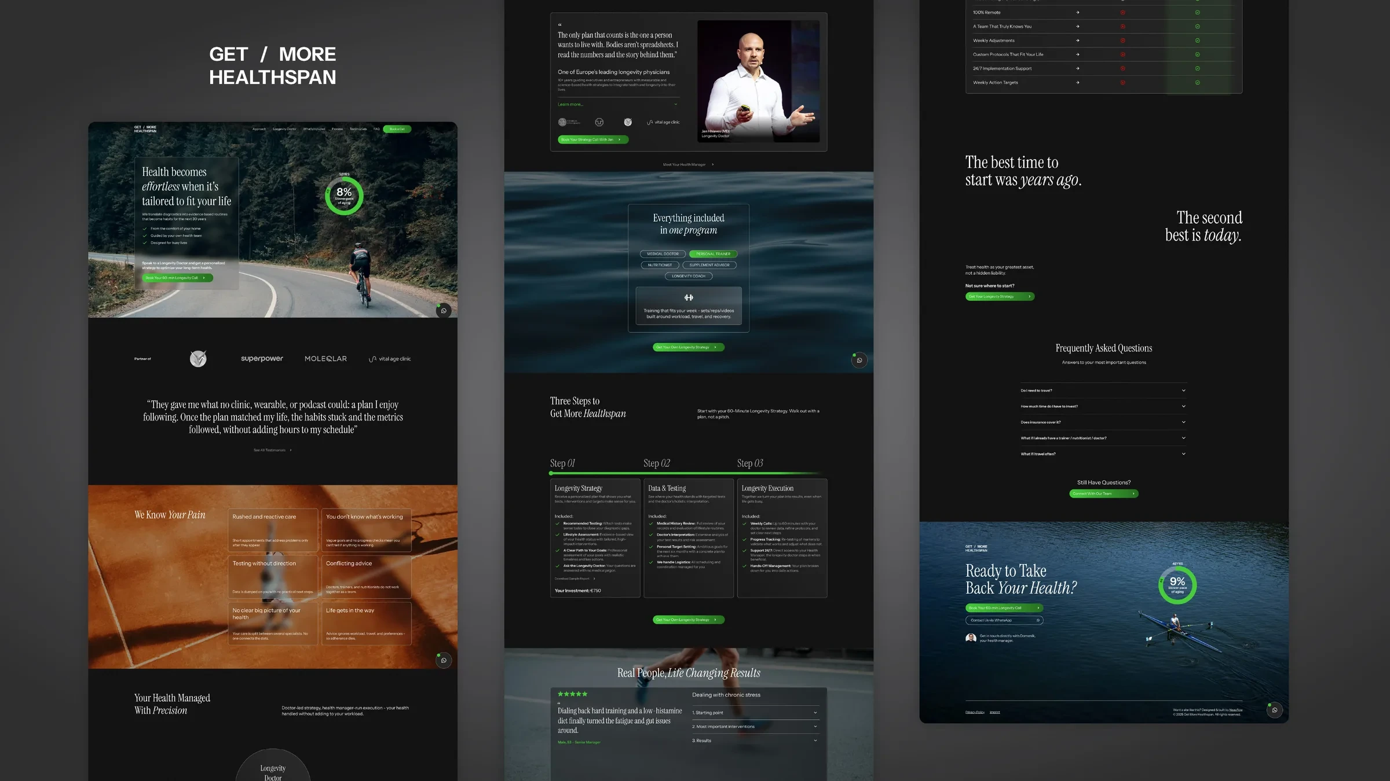The height and width of the screenshot is (781, 1390).
Task: Click the arrow in the 100% Remote row
Action: click(1077, 12)
